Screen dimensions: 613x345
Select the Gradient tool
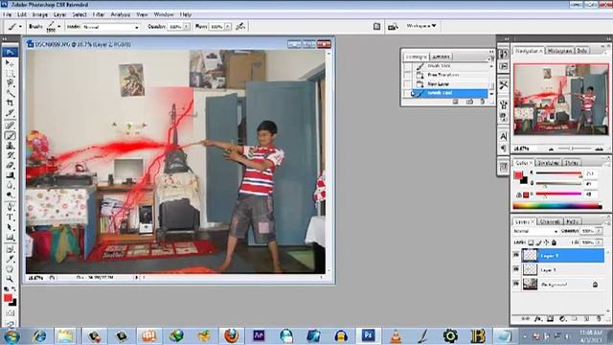[10, 175]
